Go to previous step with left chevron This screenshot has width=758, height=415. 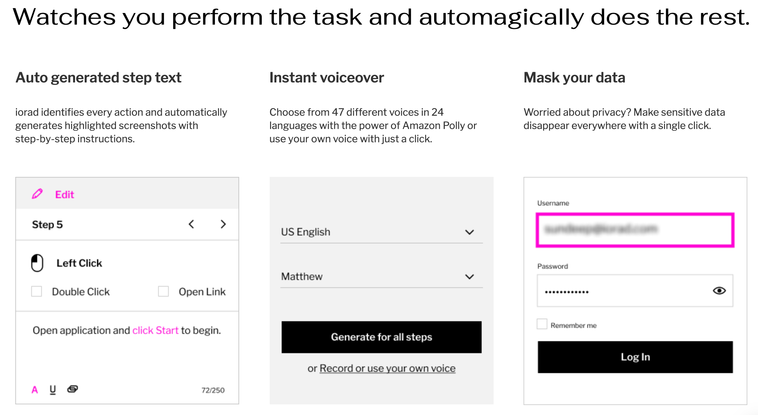[191, 224]
